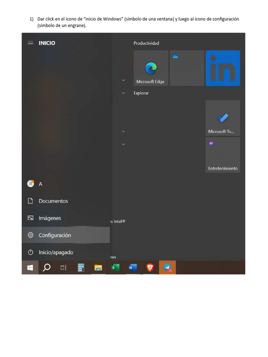Image resolution: width=268 pixels, height=357 pixels.
Task: Open Brave browser from the taskbar
Action: point(150,267)
